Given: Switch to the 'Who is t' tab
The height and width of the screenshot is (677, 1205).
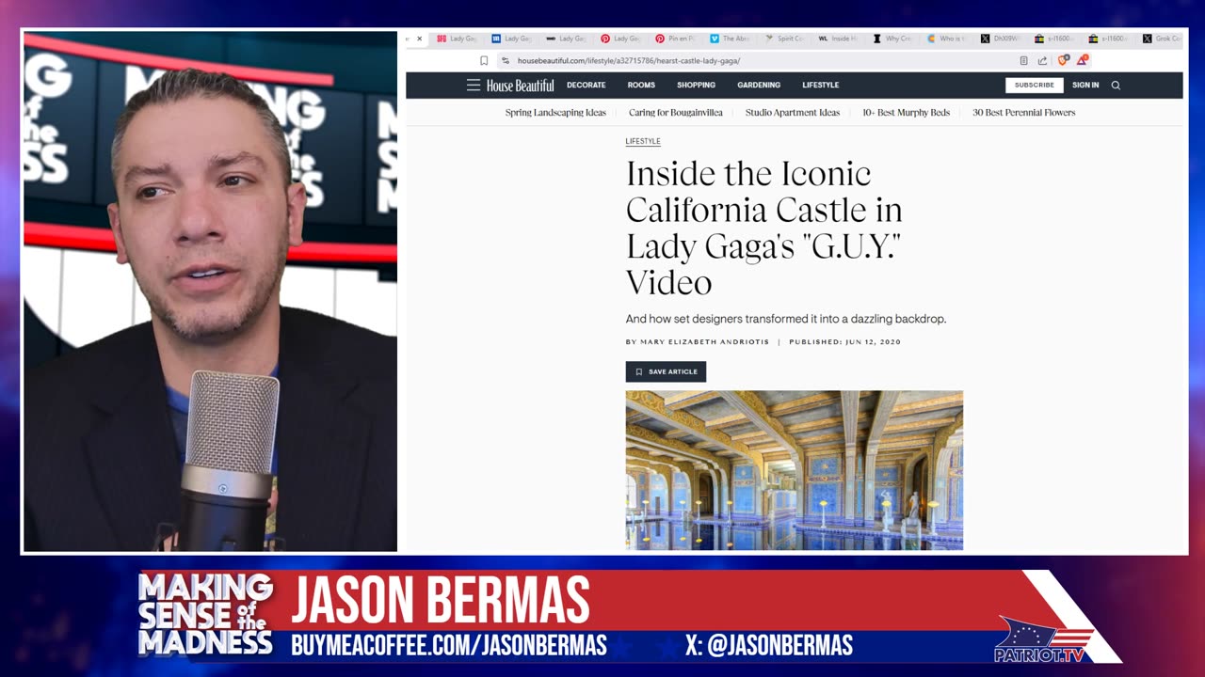Looking at the screenshot, I should click(x=946, y=39).
